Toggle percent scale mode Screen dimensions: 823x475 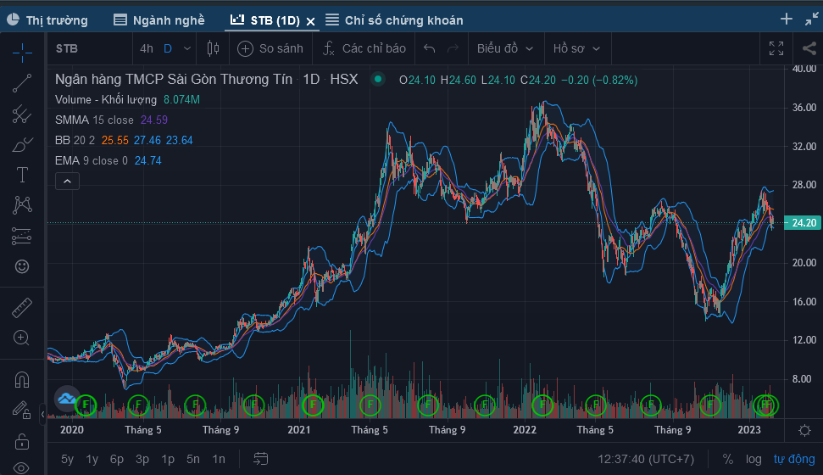pos(727,459)
